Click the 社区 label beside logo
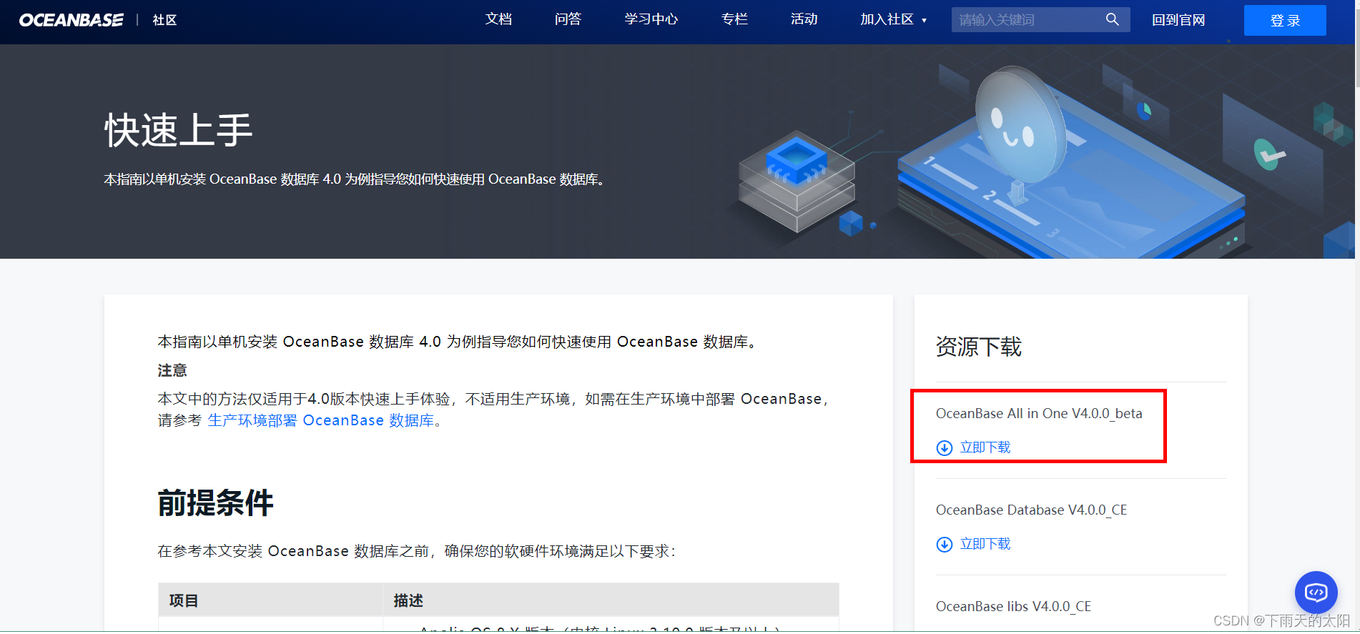 click(164, 20)
